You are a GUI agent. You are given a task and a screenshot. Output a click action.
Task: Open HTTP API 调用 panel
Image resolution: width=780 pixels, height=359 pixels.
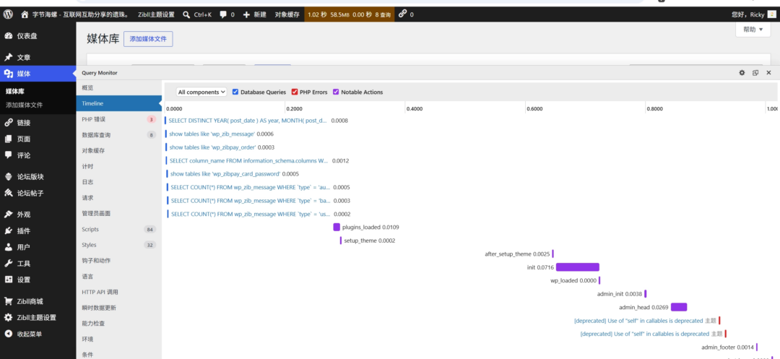pyautogui.click(x=119, y=293)
